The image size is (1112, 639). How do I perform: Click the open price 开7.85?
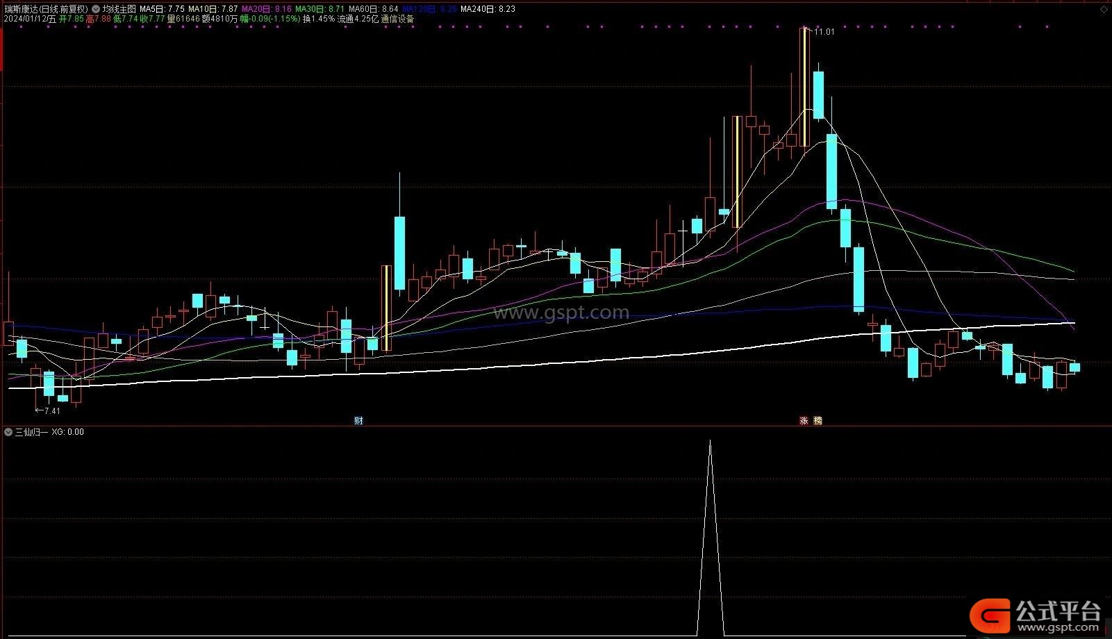72,19
